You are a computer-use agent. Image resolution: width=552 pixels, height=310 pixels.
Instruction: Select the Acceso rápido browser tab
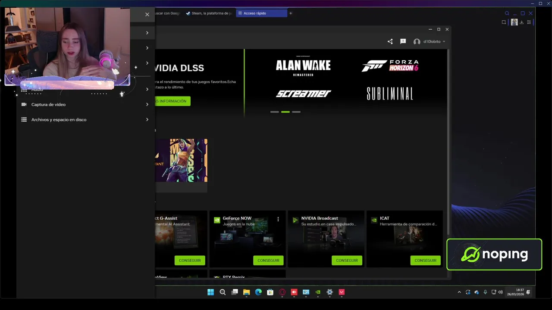(261, 13)
